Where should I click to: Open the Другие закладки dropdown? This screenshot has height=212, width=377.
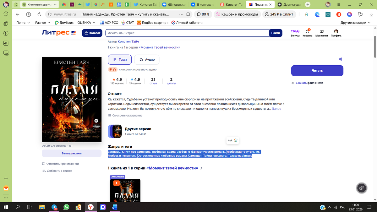click(355, 23)
